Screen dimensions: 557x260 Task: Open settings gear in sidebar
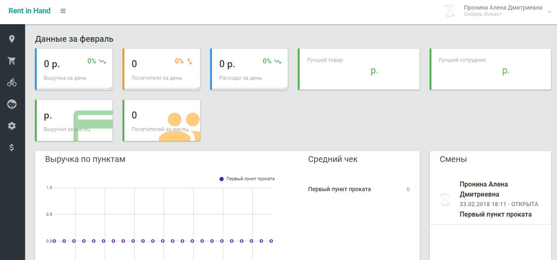(x=12, y=126)
